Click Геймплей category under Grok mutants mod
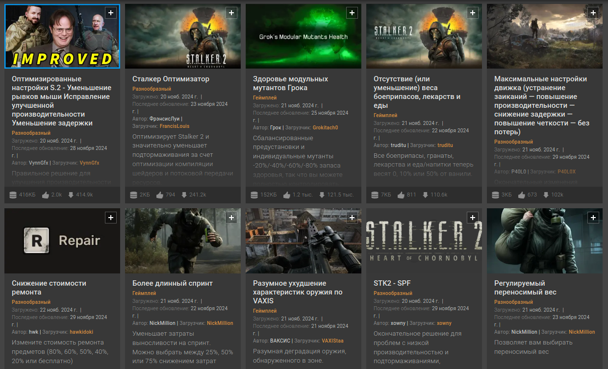 click(x=265, y=98)
